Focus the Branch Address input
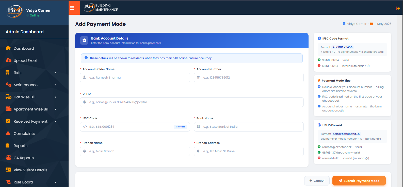Screen dimensions: 403x187 (249, 151)
